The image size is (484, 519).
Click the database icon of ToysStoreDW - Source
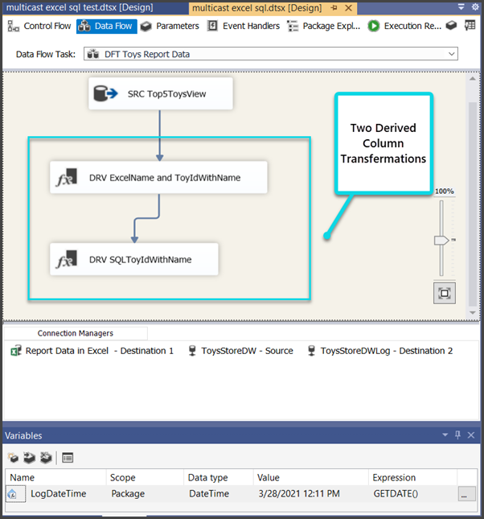pyautogui.click(x=192, y=351)
